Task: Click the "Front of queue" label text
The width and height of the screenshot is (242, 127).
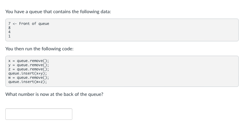Action: point(34,23)
